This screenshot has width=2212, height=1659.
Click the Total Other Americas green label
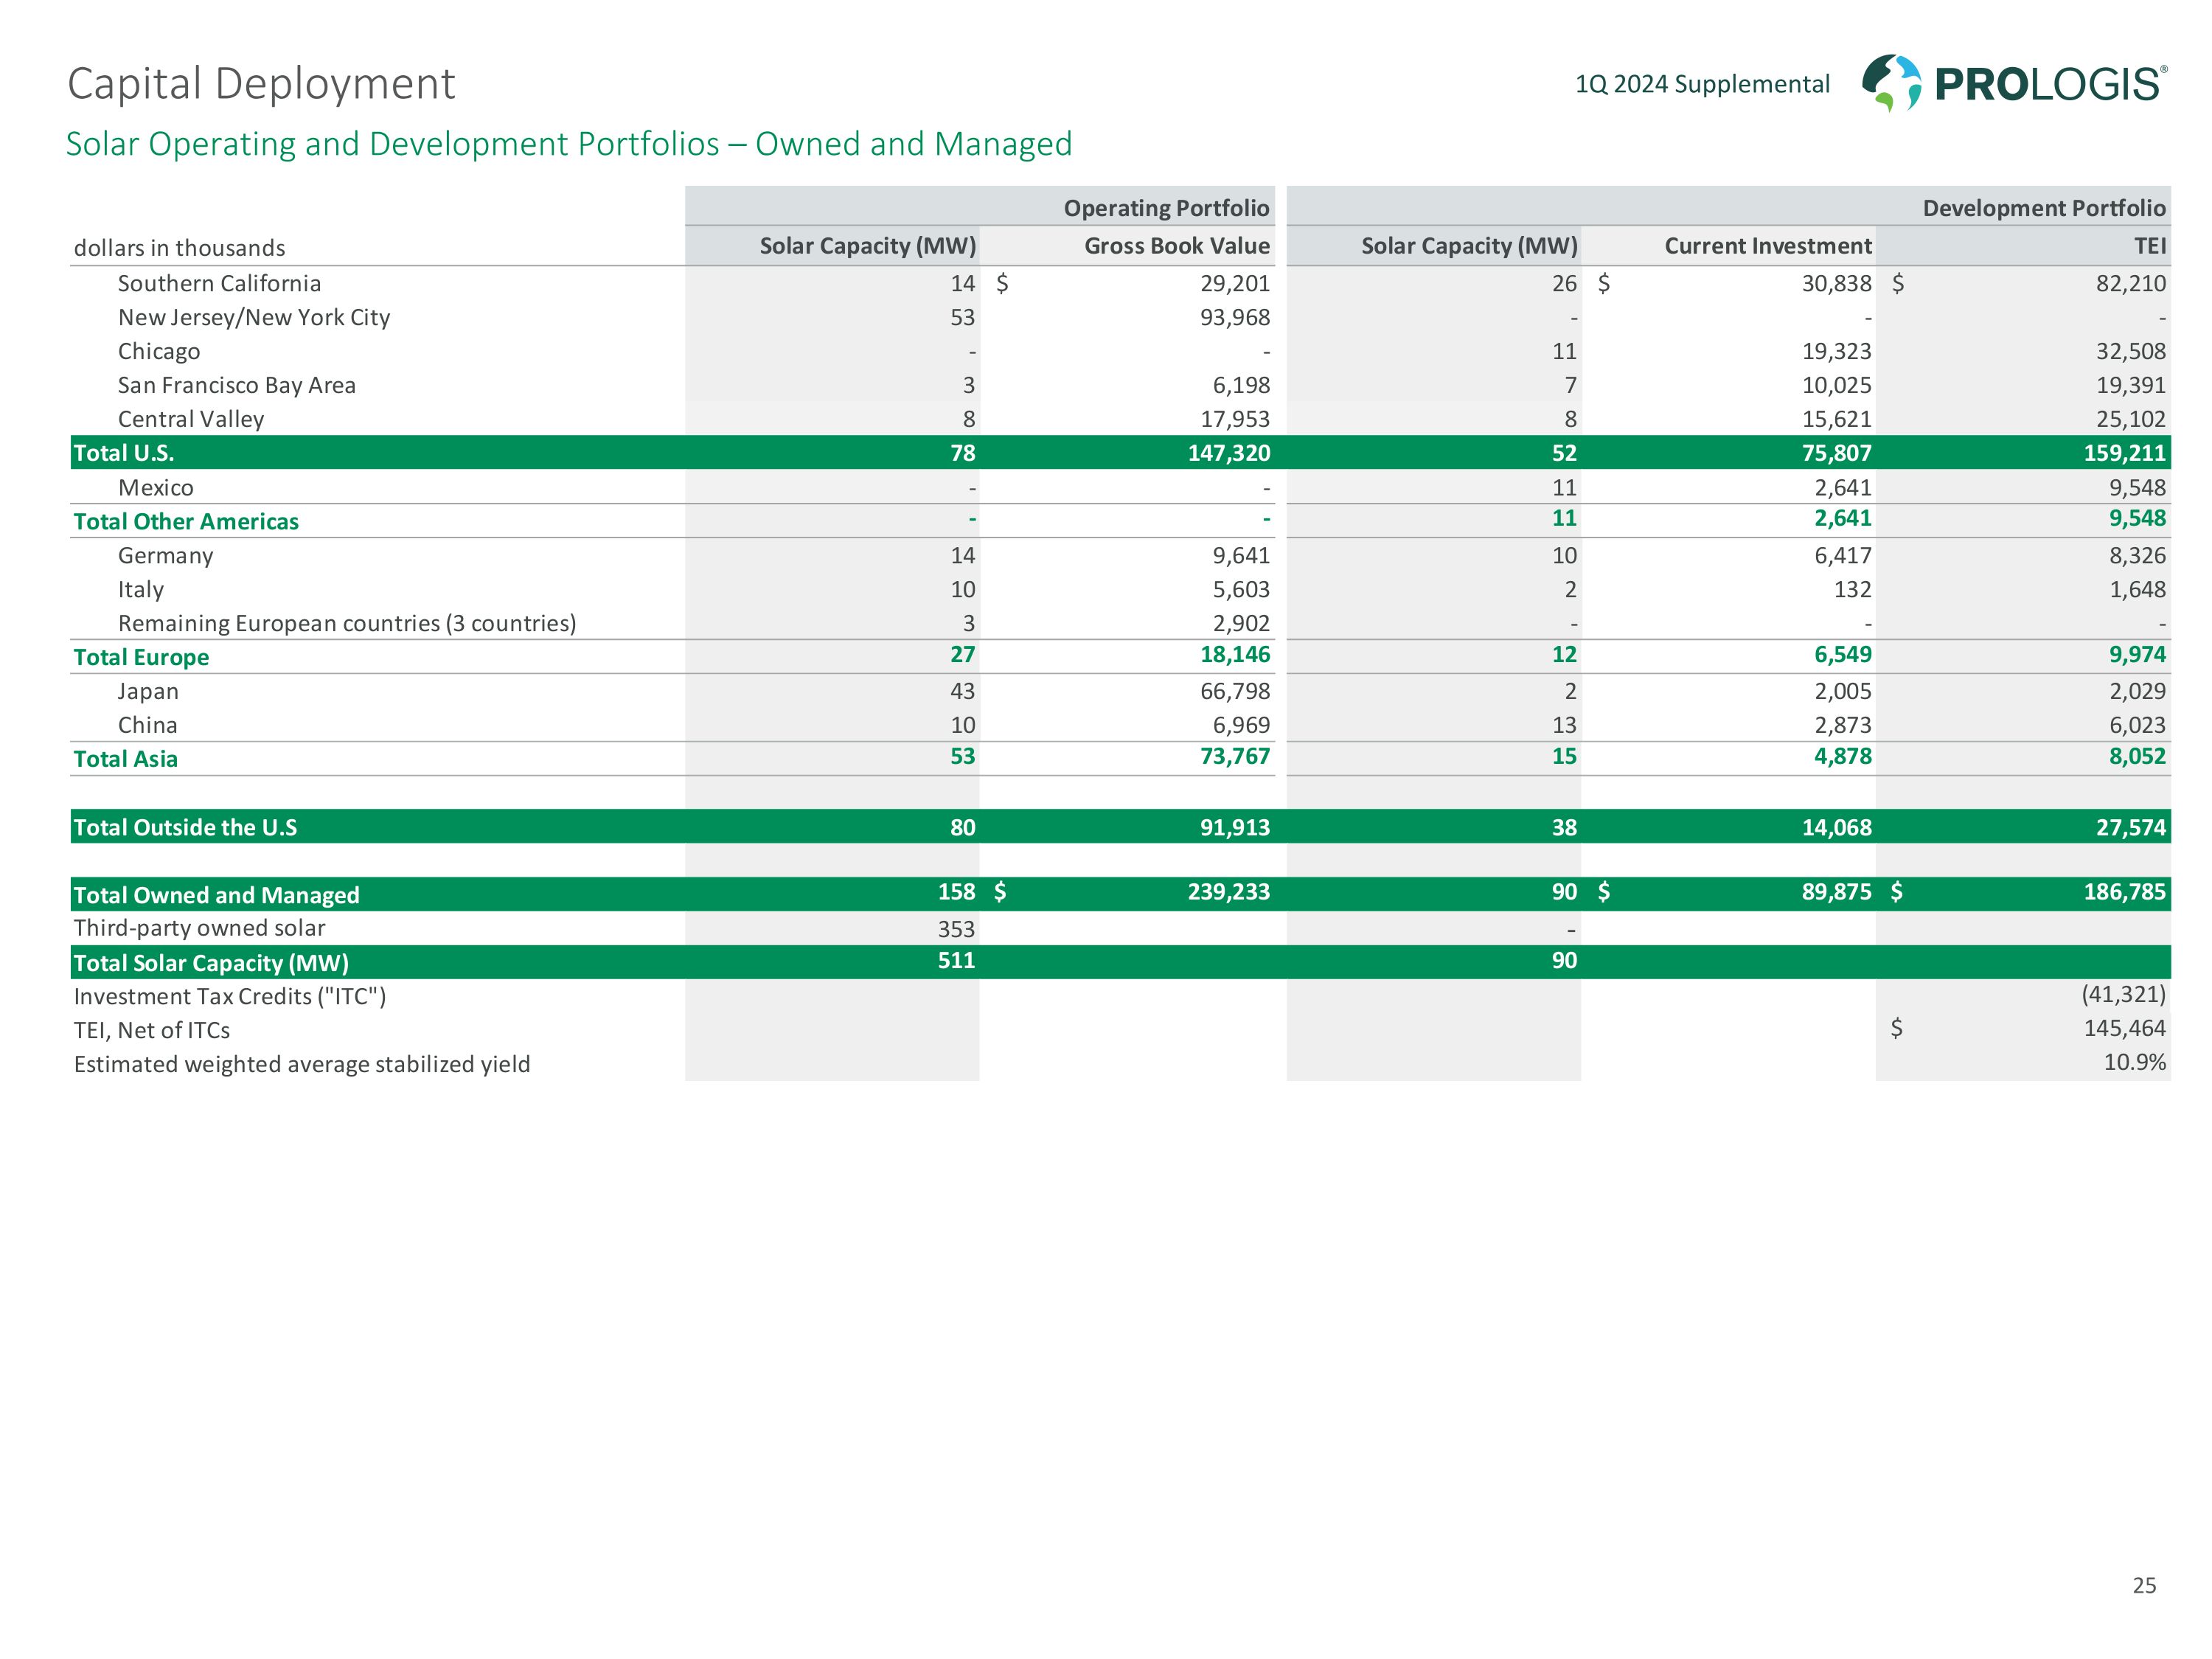click(x=186, y=521)
